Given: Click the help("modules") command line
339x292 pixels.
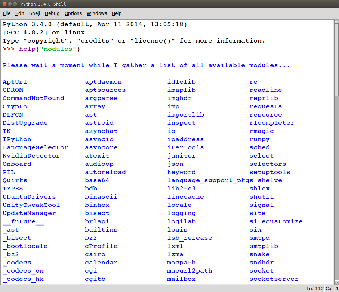Looking at the screenshot, I should (50, 49).
